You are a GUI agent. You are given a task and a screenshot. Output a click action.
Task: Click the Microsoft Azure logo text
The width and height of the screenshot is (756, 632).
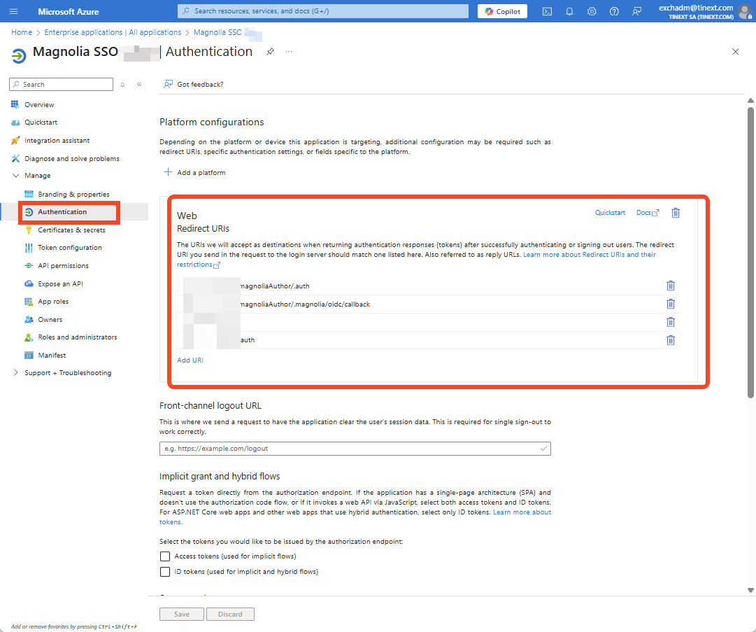click(x=69, y=12)
